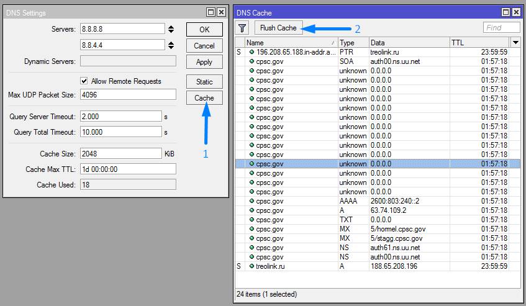Maximize the DNS Settings window
526x306 pixels.
click(x=211, y=12)
